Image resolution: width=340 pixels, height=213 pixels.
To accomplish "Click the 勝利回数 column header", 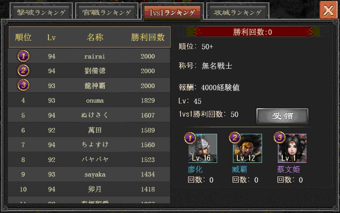I will [x=148, y=37].
